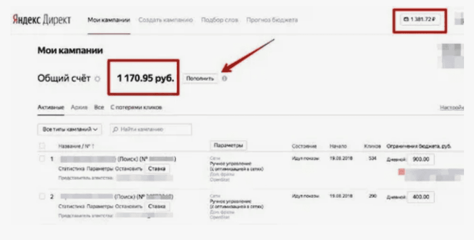The width and height of the screenshot is (474, 240).
Task: Click Пополнить button
Action: click(200, 78)
